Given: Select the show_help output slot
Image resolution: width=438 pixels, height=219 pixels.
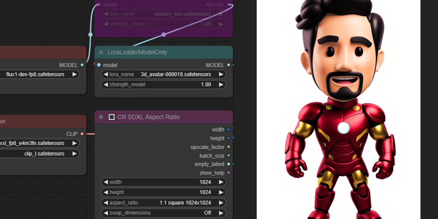Looking at the screenshot, I should [229, 173].
